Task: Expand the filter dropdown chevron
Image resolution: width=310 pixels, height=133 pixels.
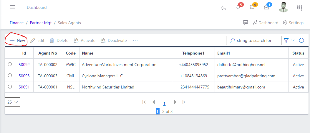Action: tap(293, 40)
